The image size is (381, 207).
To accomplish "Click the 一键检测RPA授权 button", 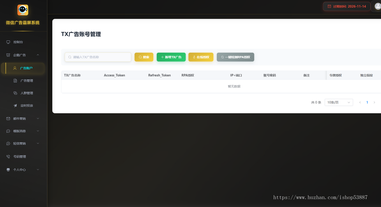I will point(236,57).
